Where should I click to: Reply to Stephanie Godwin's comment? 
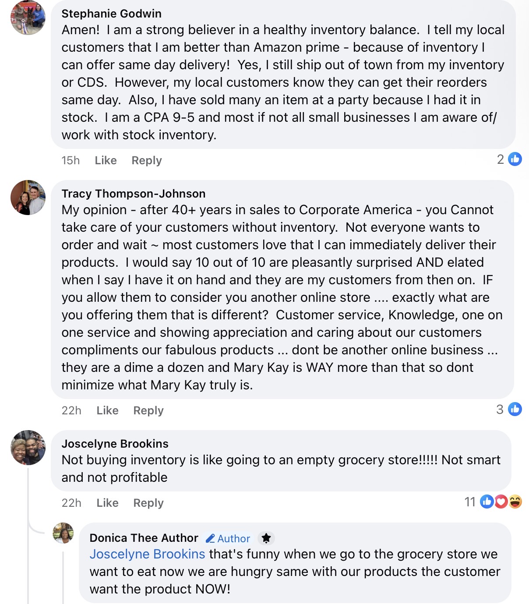coord(147,160)
